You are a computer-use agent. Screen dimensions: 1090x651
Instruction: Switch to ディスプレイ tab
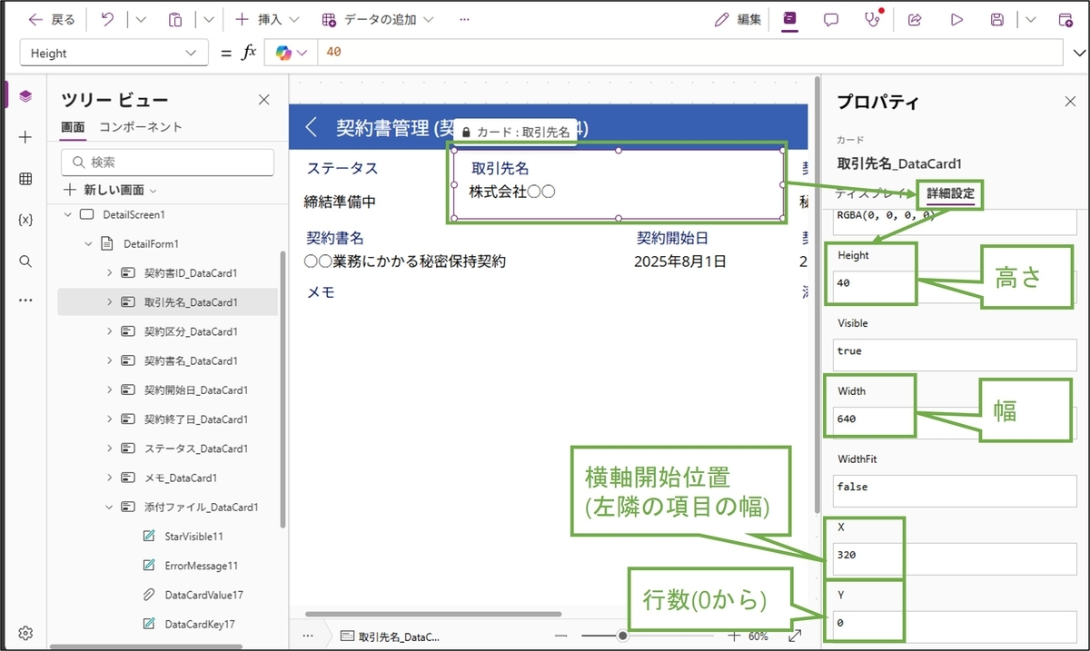(x=873, y=193)
